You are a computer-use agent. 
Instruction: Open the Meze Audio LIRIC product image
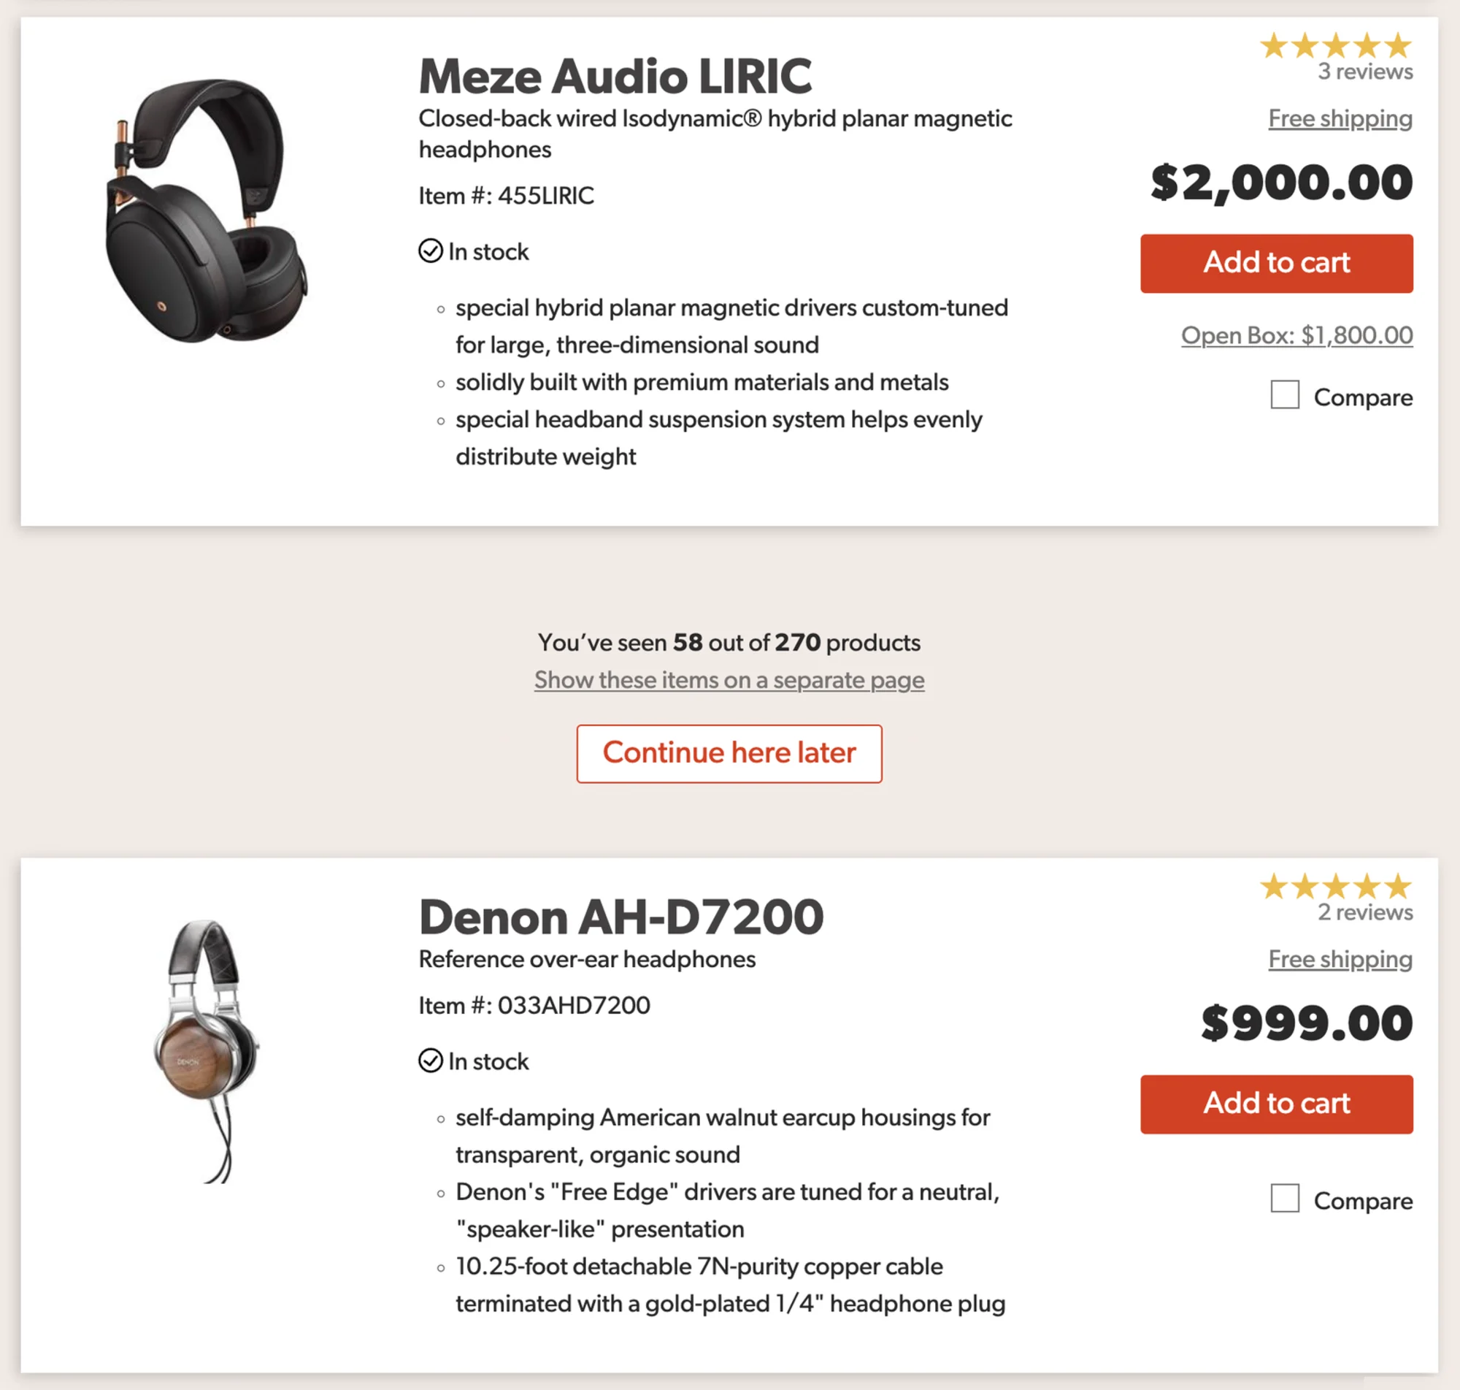(x=206, y=211)
